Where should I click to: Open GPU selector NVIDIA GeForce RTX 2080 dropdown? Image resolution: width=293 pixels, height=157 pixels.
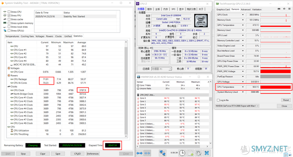tap(237, 106)
